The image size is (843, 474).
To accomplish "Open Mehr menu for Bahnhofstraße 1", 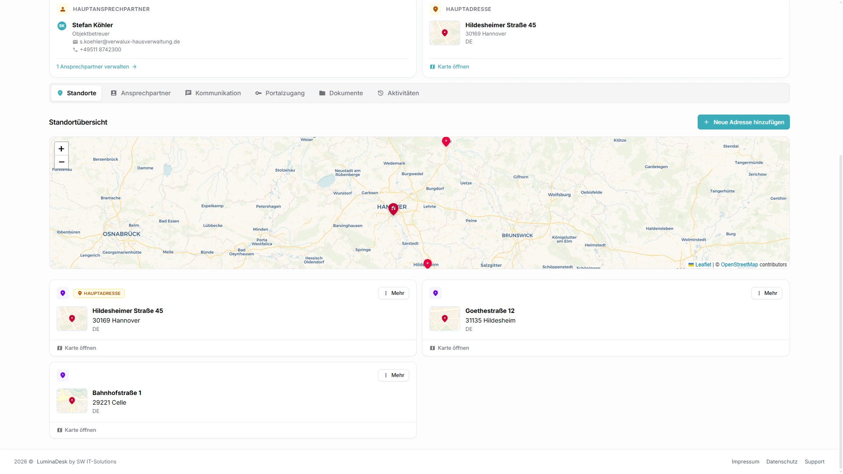I will [394, 375].
